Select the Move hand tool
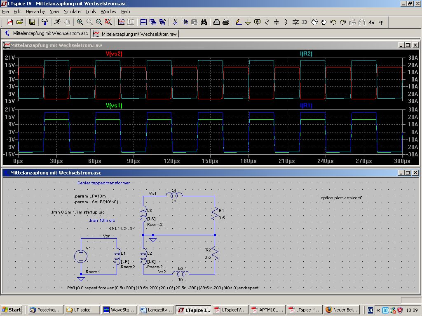This screenshot has height=316, width=422. (x=314, y=22)
